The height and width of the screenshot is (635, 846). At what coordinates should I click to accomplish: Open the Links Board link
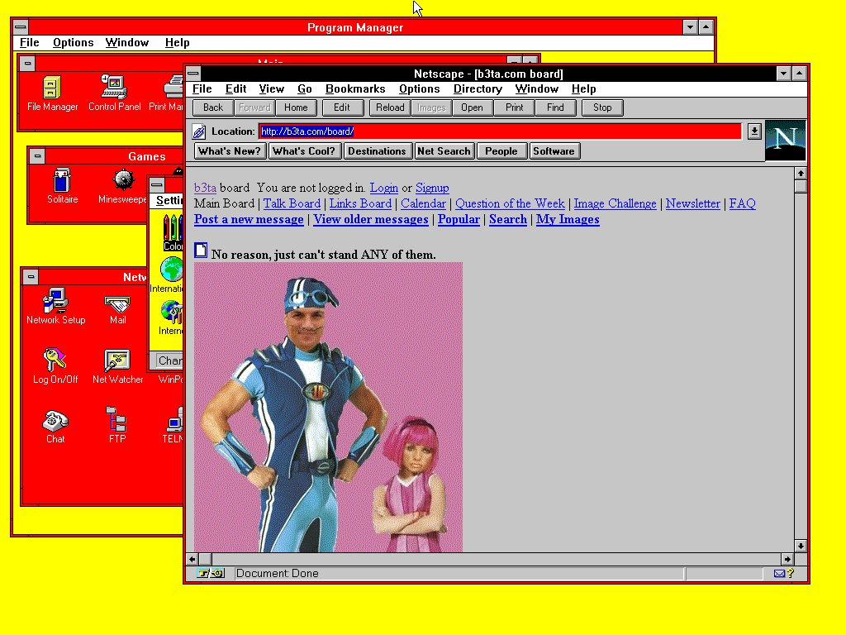point(360,203)
